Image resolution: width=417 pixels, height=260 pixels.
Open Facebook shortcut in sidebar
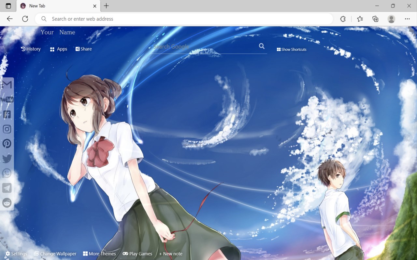click(x=7, y=114)
